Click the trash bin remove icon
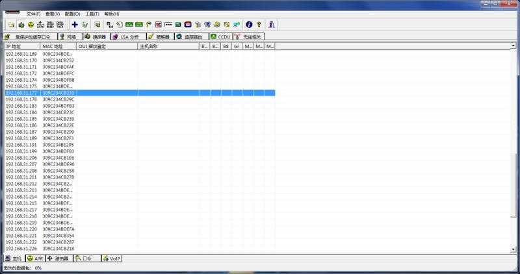 85,25
